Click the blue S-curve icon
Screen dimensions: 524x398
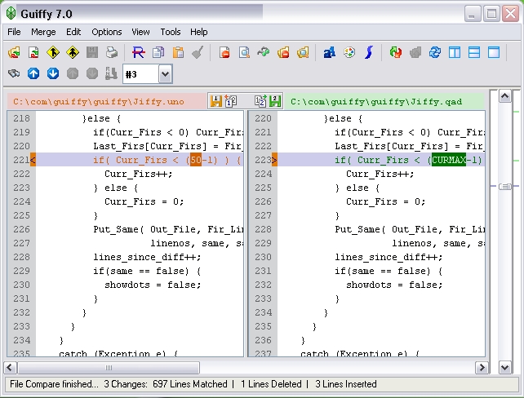[369, 52]
